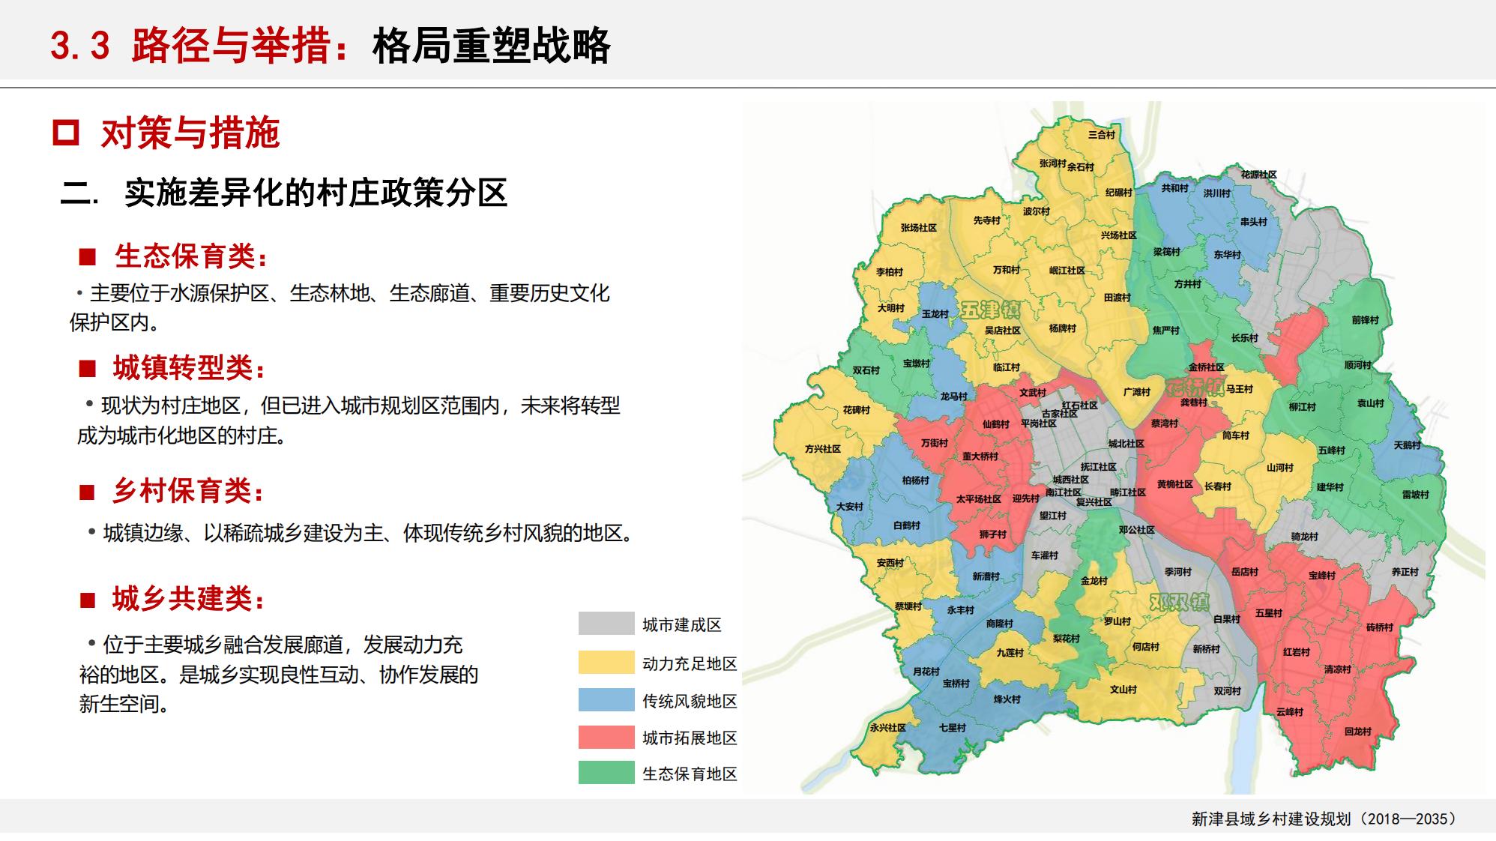Click the 邓公社区 map label
This screenshot has width=1496, height=841.
(x=1137, y=530)
